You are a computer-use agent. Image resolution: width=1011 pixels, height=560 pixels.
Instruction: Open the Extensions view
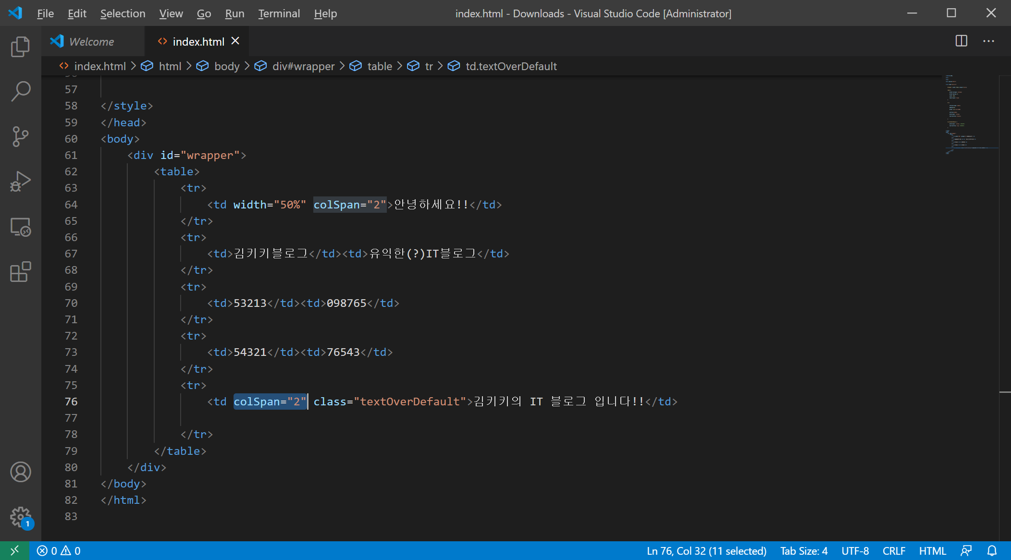point(20,272)
